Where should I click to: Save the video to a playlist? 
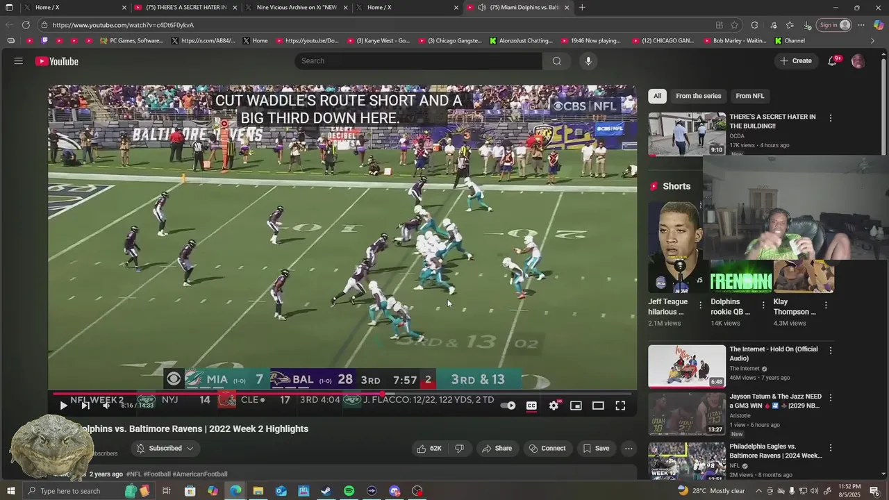596,449
